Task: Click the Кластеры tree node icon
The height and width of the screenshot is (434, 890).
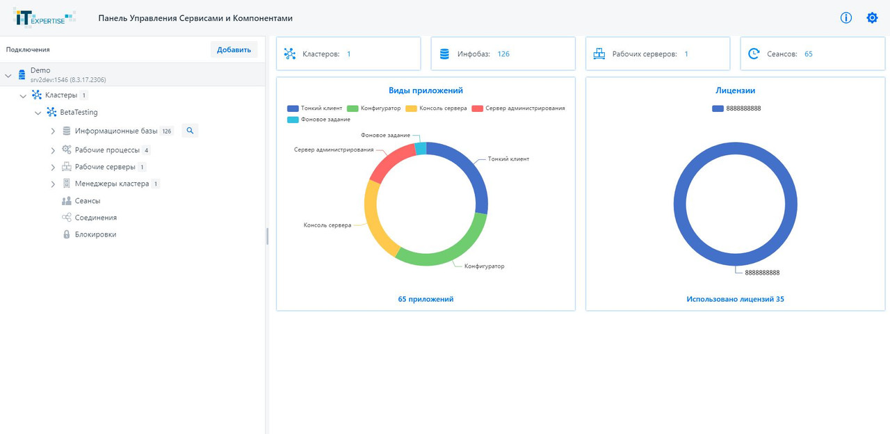Action: [37, 95]
